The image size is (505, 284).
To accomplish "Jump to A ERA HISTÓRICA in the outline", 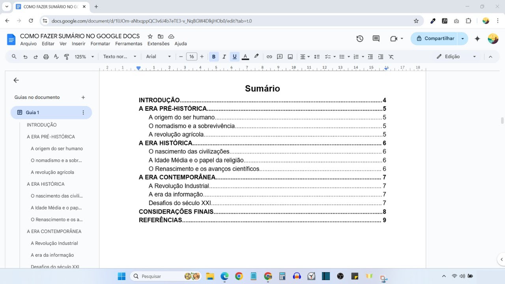I will pyautogui.click(x=45, y=184).
